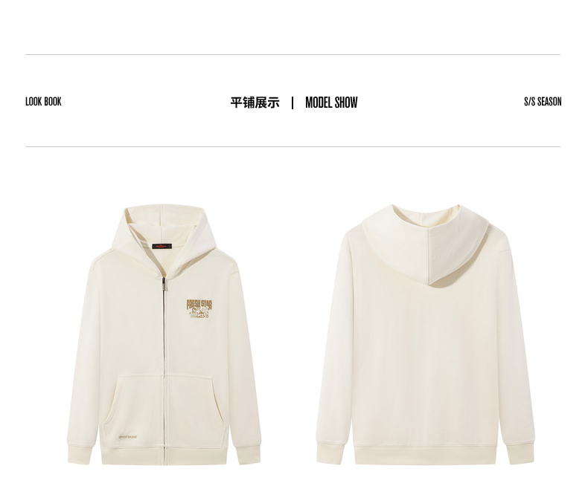This screenshot has width=588, height=483.
Task: Select the 平铺展示 flat-lay label
Action: (x=255, y=103)
